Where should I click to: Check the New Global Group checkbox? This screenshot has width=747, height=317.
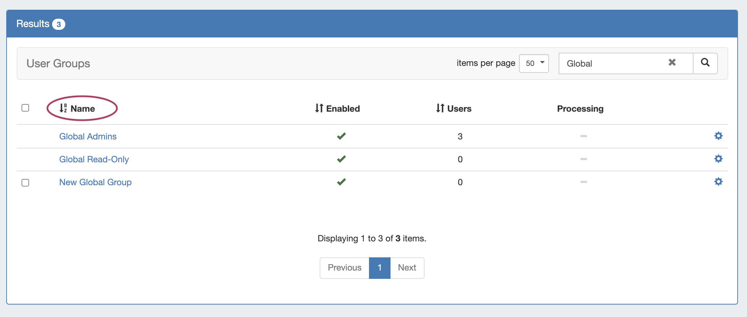tap(25, 183)
